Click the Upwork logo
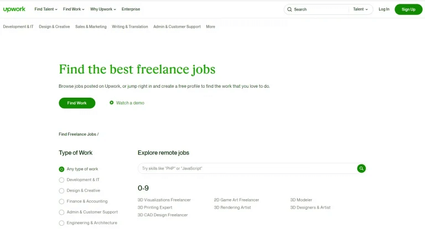 pyautogui.click(x=14, y=9)
